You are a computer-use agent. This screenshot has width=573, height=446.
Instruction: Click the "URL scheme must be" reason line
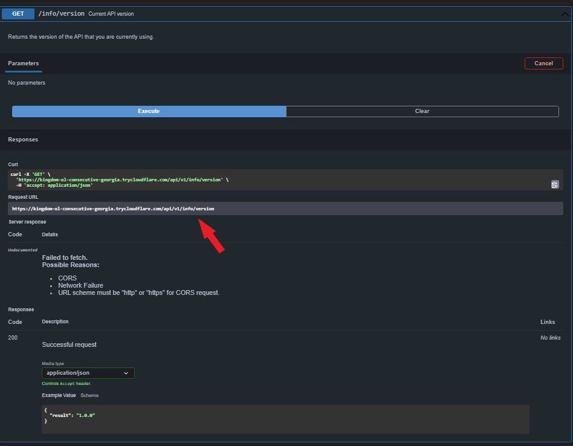click(x=138, y=292)
